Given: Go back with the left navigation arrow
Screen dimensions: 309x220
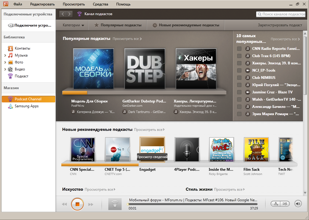Looking at the screenshot, I should point(63,14).
